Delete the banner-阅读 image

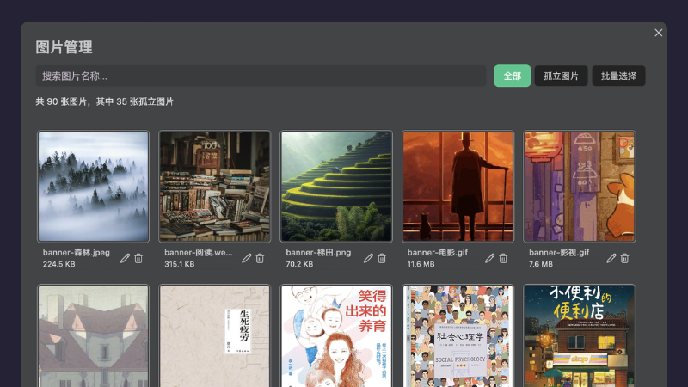[261, 258]
